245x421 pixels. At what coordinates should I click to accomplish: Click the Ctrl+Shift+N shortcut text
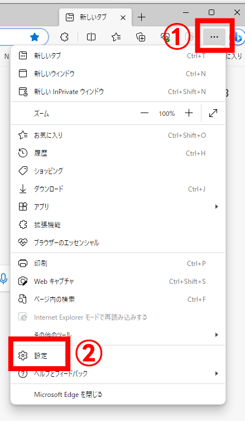click(187, 92)
